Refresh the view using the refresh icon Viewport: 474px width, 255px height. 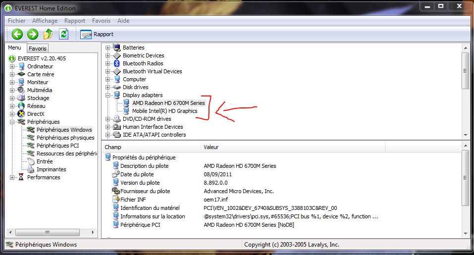(63, 34)
